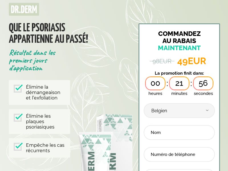Open the Belgien country dropdown

click(179, 111)
